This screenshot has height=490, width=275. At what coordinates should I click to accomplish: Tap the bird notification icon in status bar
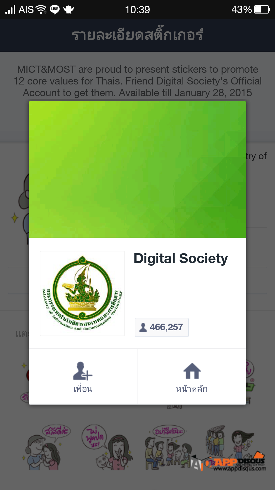coord(68,10)
